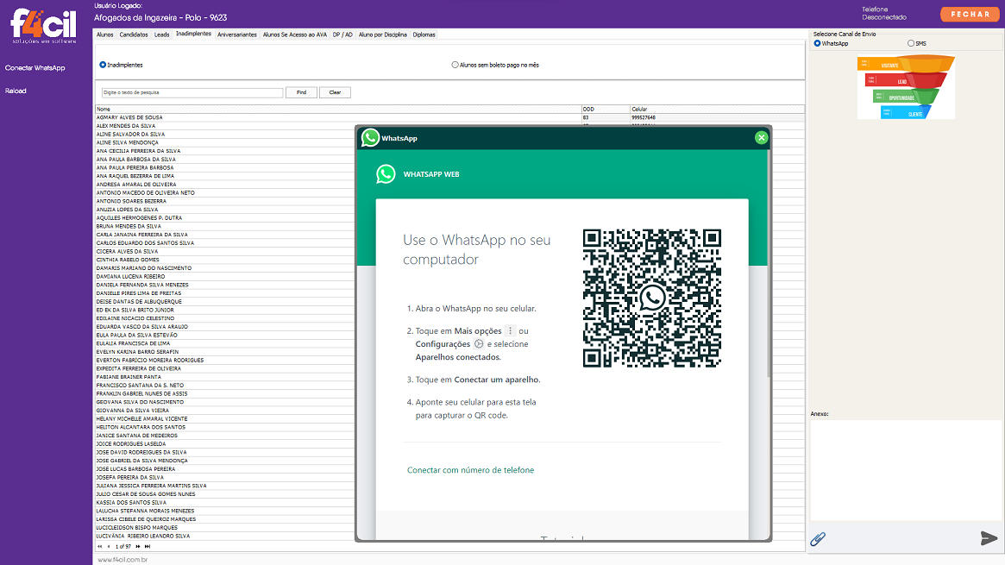Go to previous page in the pager
Viewport: 1005px width, 565px height.
pyautogui.click(x=109, y=547)
